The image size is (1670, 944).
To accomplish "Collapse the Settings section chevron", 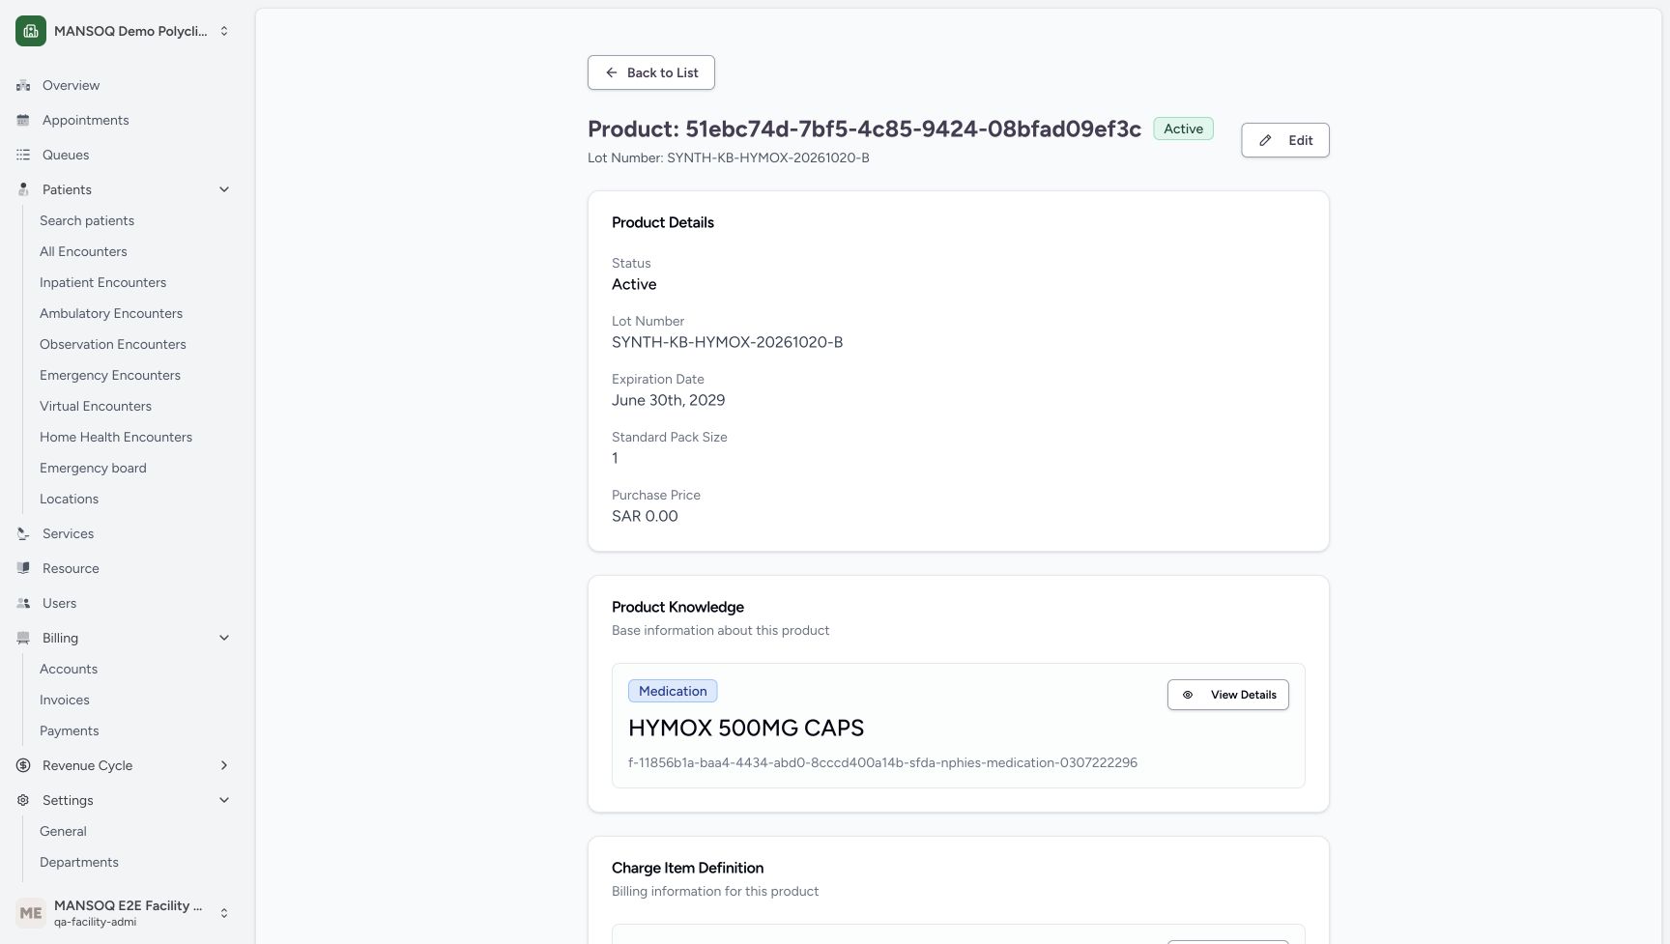I will 224,800.
